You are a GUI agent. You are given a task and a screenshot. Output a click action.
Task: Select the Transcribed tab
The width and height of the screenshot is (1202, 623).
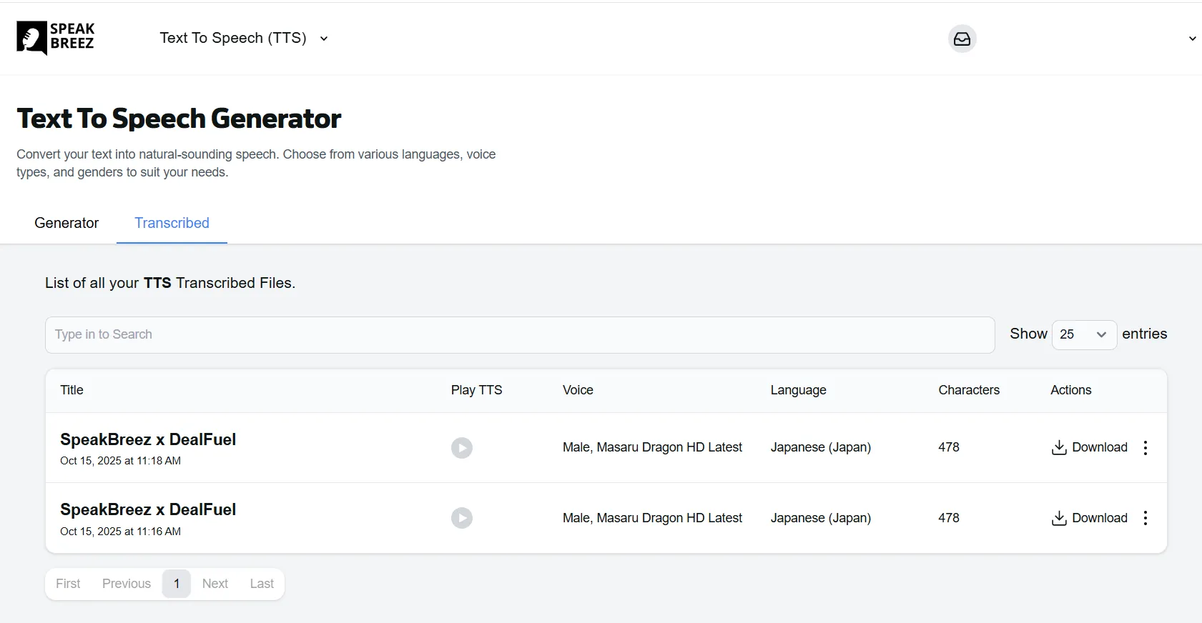click(x=172, y=223)
